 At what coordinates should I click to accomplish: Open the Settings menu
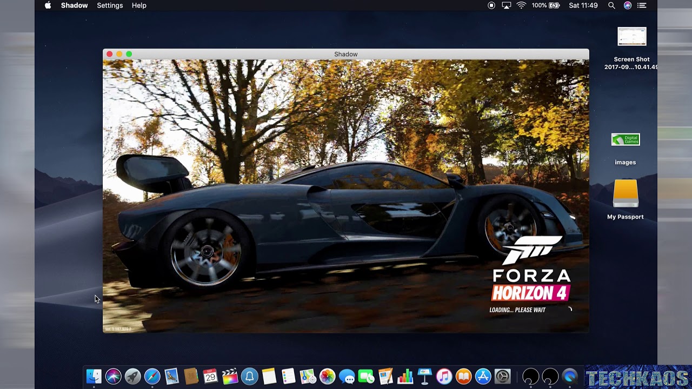(110, 5)
